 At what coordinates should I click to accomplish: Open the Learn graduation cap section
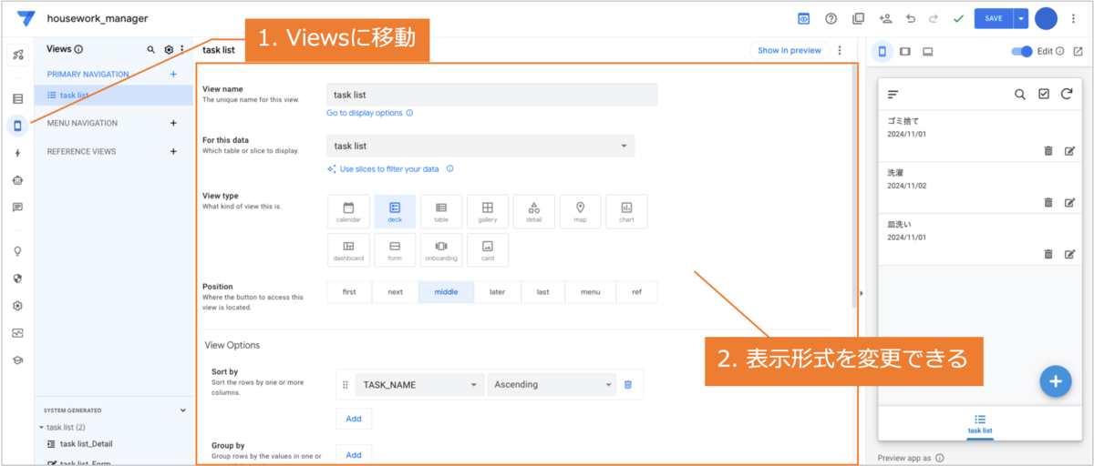pos(17,360)
